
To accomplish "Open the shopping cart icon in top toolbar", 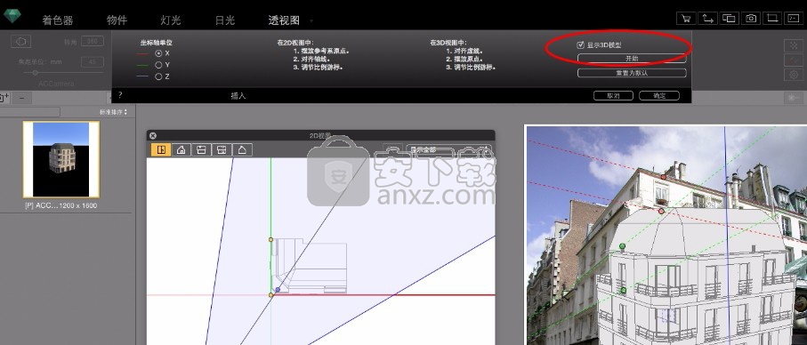I will pyautogui.click(x=685, y=19).
